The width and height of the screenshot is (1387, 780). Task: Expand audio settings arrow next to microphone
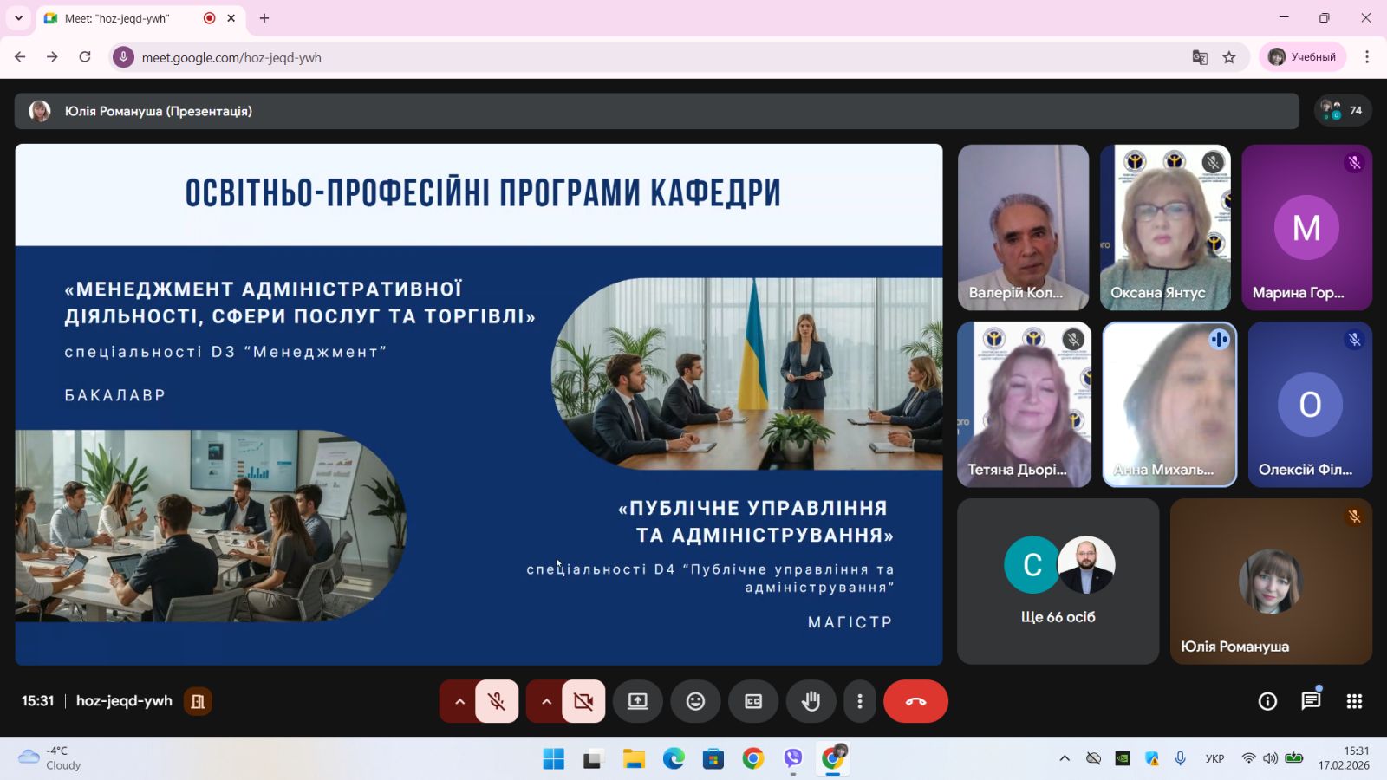coord(459,701)
